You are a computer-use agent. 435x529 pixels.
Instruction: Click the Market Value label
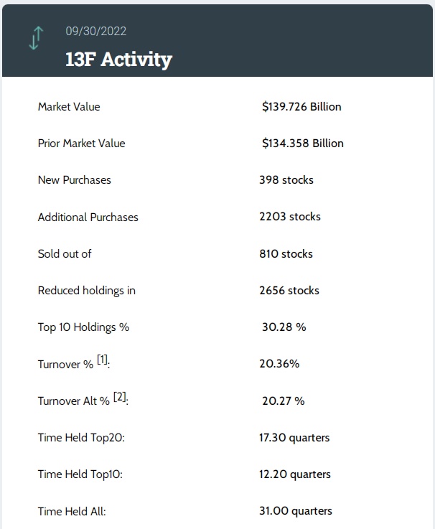(69, 107)
